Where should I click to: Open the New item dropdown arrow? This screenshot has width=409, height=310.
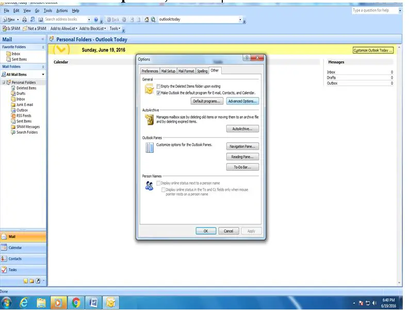tap(18, 20)
